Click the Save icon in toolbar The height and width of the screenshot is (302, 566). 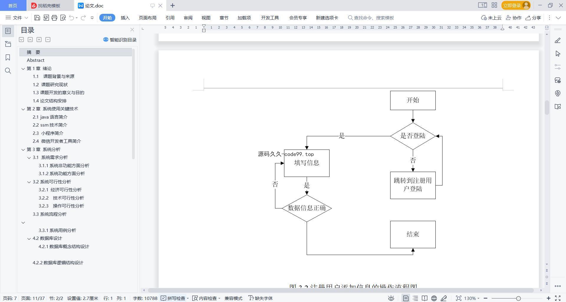pyautogui.click(x=37, y=18)
